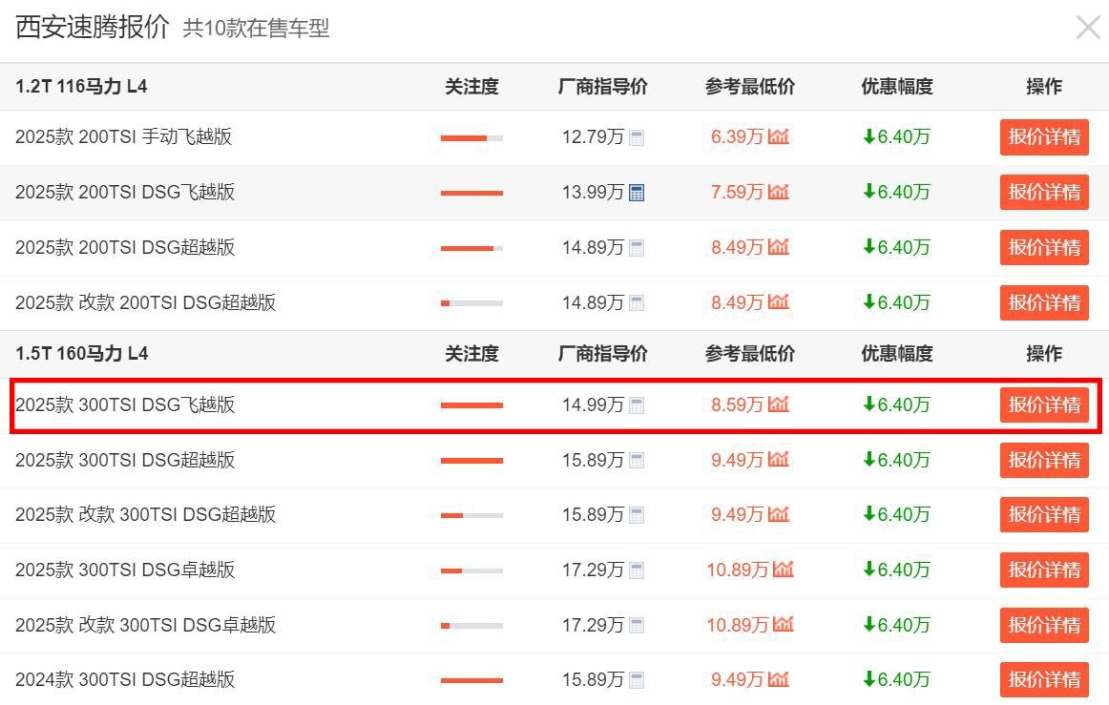Screen dimensions: 1109x705
Task: Click 报价详情 for 2025款 300TSI DSG超越版
Action: (1044, 461)
